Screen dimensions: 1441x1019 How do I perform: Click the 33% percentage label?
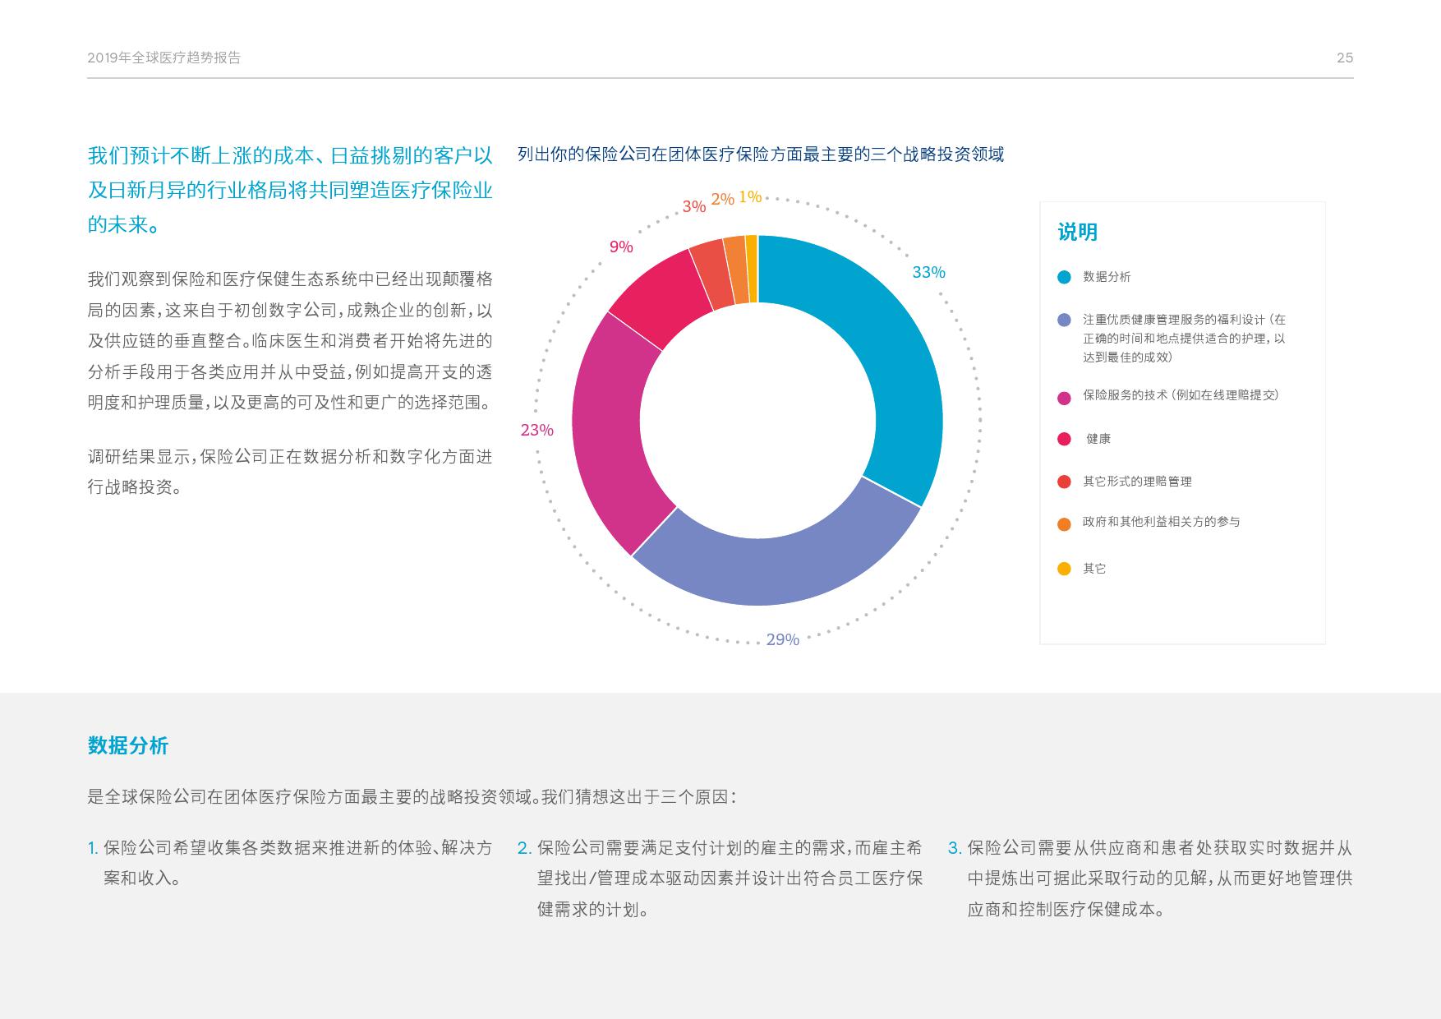click(928, 272)
